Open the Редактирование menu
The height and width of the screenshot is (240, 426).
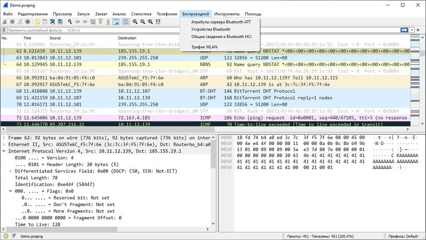coord(32,14)
